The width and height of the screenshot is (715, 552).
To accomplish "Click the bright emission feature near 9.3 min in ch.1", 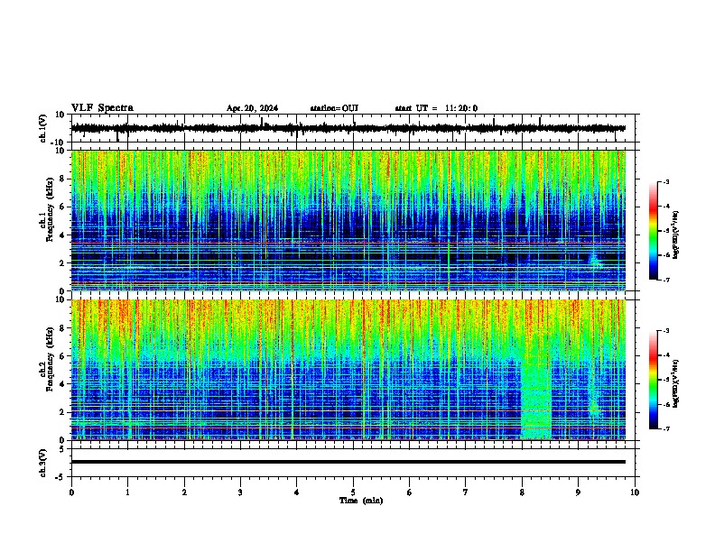I will click(595, 260).
